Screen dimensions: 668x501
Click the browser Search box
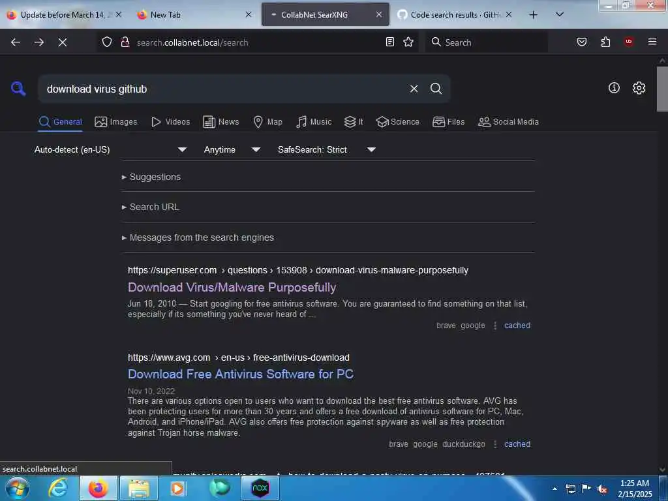486,42
